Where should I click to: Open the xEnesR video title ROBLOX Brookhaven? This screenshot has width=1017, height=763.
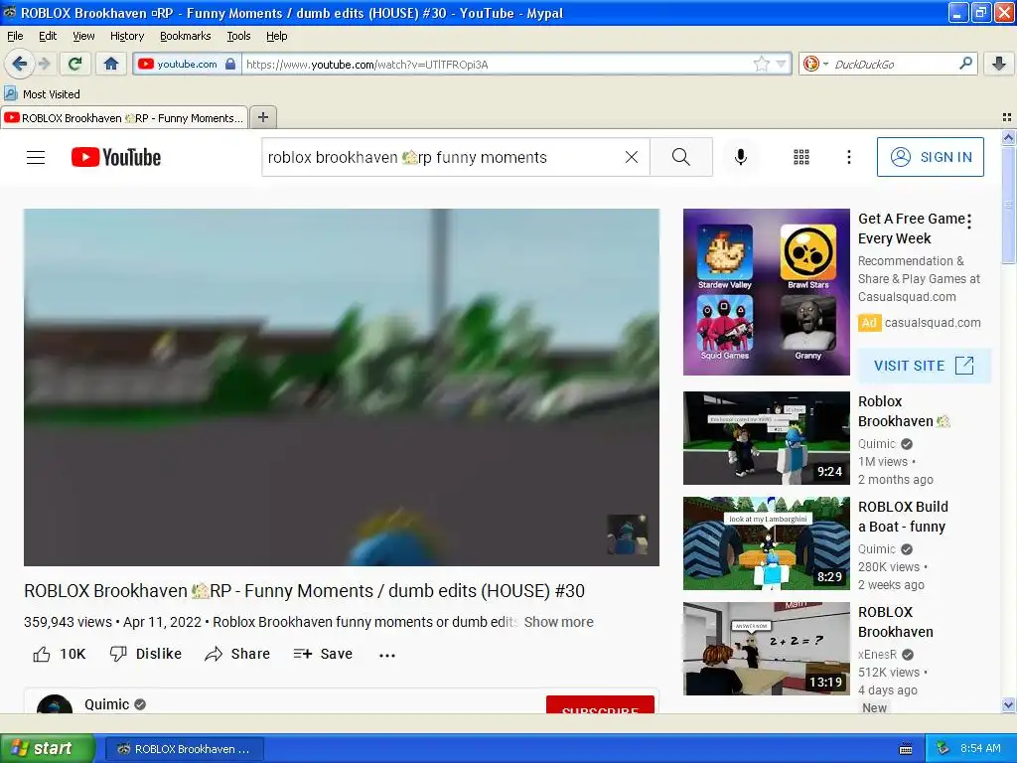pyautogui.click(x=896, y=622)
